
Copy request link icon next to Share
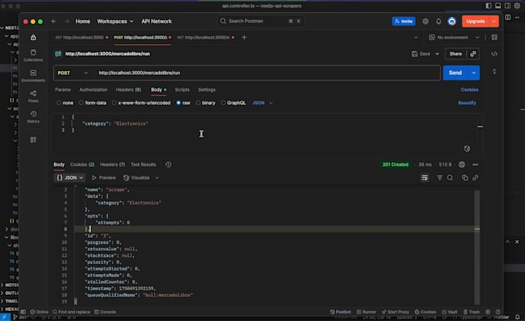tap(472, 53)
